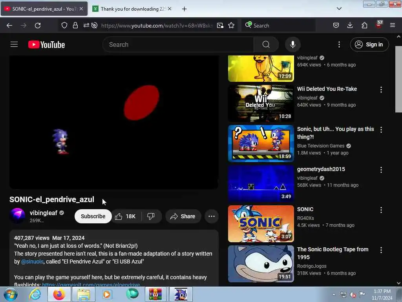
Task: Dislike the video with the thumbs down
Action: [x=151, y=216]
